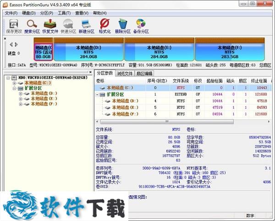The width and height of the screenshot is (275, 221).
Task: Expand 本地磁盘(C:) node in tree
Action: pos(14,83)
